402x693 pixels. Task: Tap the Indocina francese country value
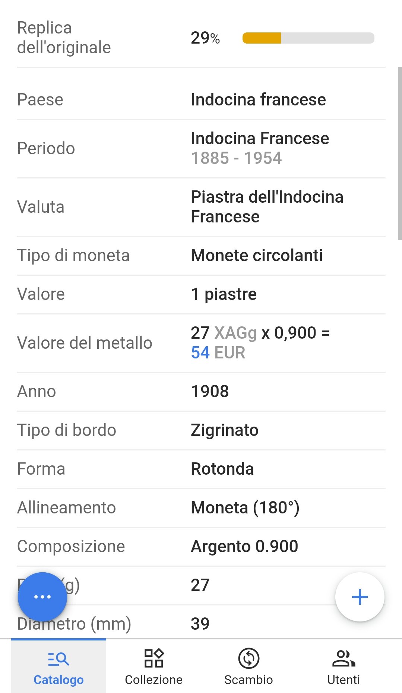pyautogui.click(x=258, y=100)
